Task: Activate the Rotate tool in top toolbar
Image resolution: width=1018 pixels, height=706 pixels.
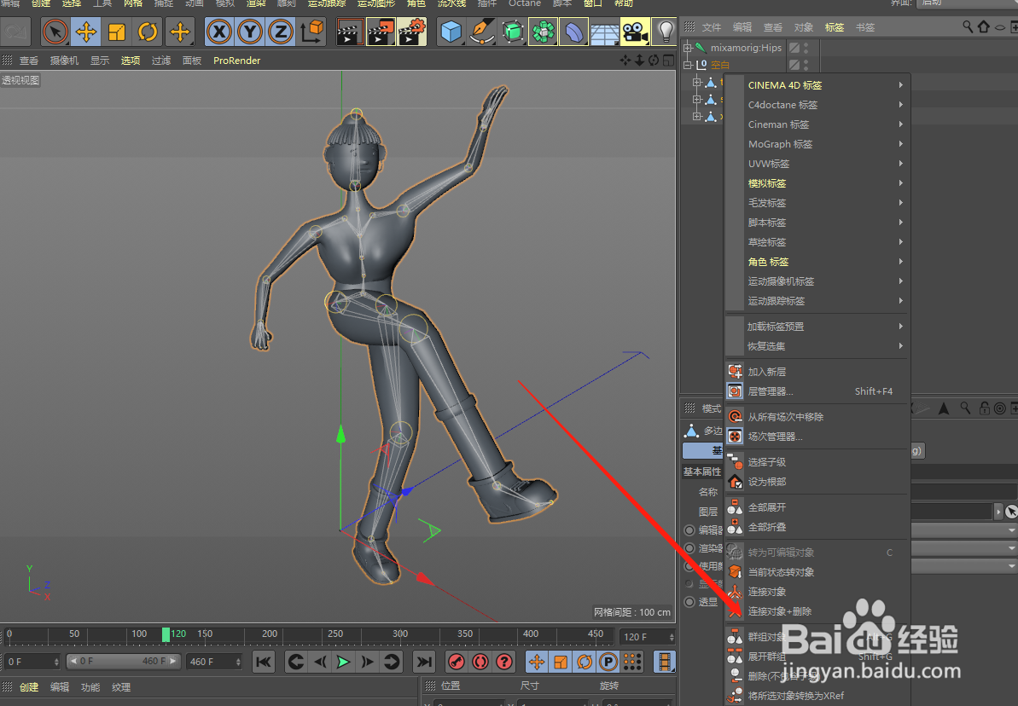Action: point(148,32)
